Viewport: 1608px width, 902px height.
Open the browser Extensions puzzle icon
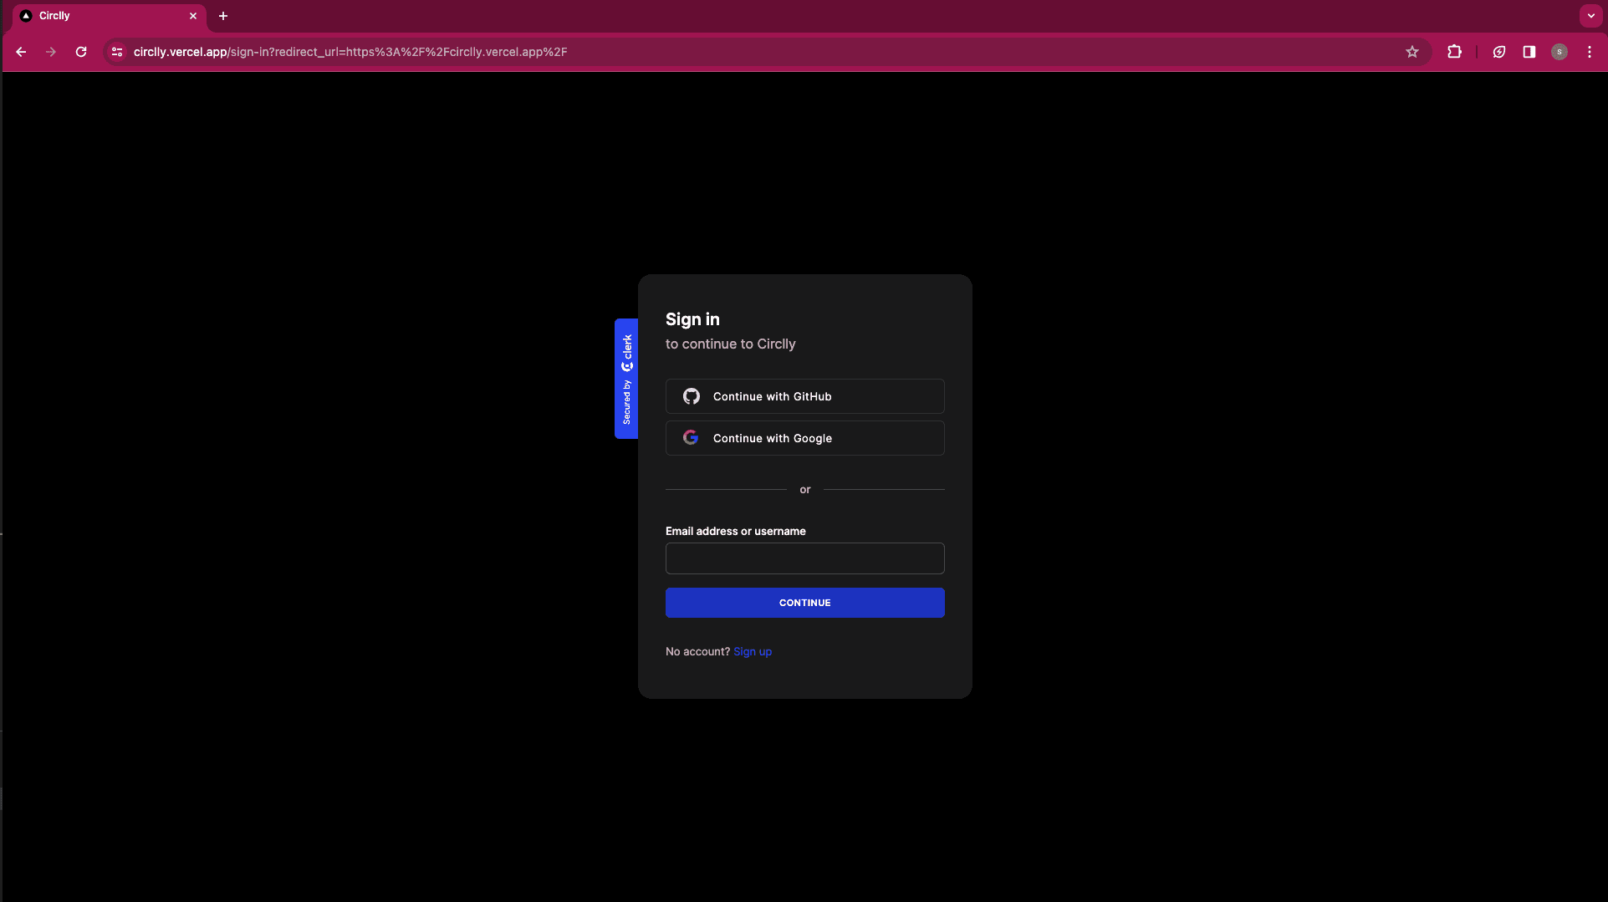click(1454, 52)
